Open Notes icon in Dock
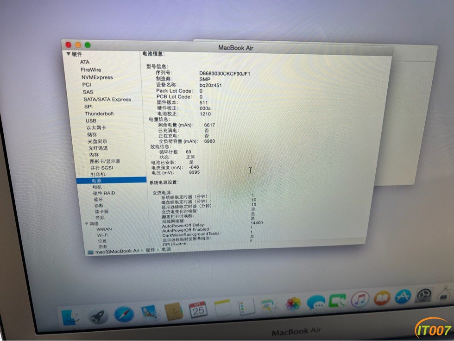The width and height of the screenshot is (454, 341). 222,308
